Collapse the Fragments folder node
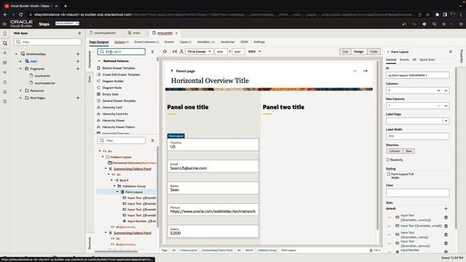 click(20, 68)
